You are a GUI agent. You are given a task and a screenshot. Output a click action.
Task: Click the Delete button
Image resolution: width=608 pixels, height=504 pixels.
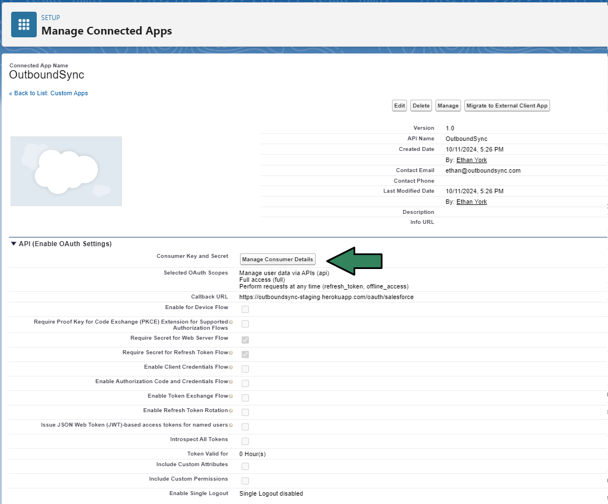[x=421, y=105]
